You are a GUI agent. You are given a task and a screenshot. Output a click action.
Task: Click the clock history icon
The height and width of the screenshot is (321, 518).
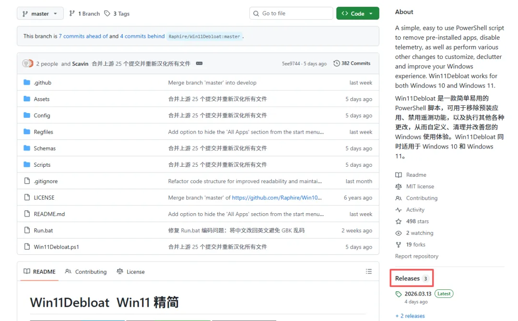tap(336, 63)
